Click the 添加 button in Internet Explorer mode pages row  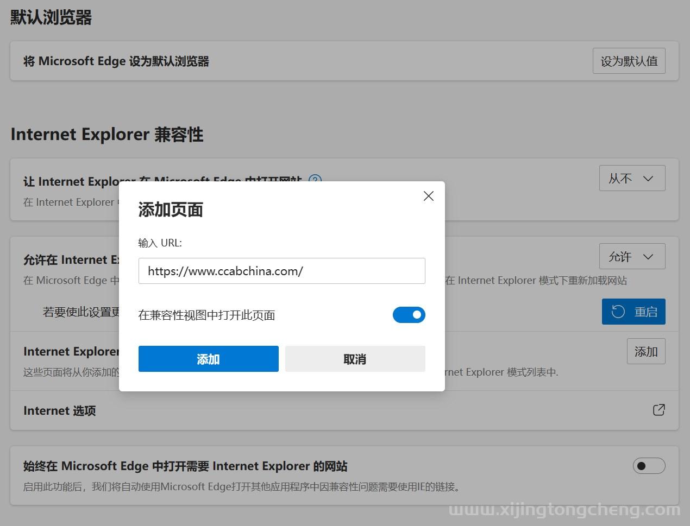click(646, 351)
